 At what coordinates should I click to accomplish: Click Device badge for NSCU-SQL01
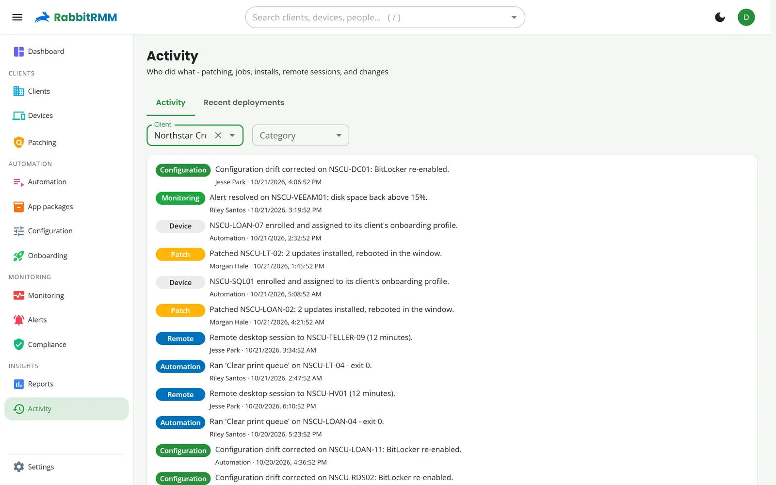click(x=180, y=282)
